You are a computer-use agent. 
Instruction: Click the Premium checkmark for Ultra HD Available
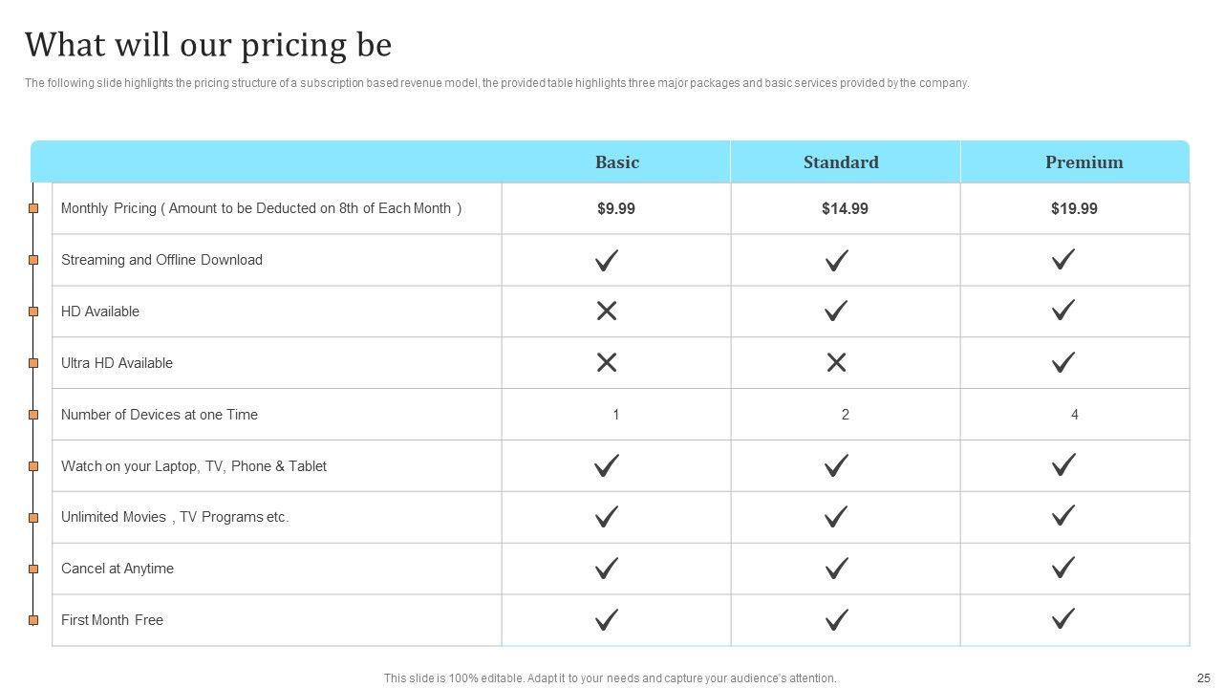tap(1063, 362)
